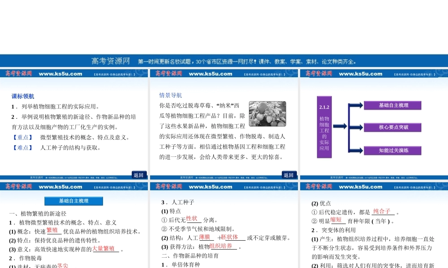Viewport: 448px width, 268px height.
Task: Click www.ks5u.com link on 情景导航 slide header
Action: pos(211,74)
